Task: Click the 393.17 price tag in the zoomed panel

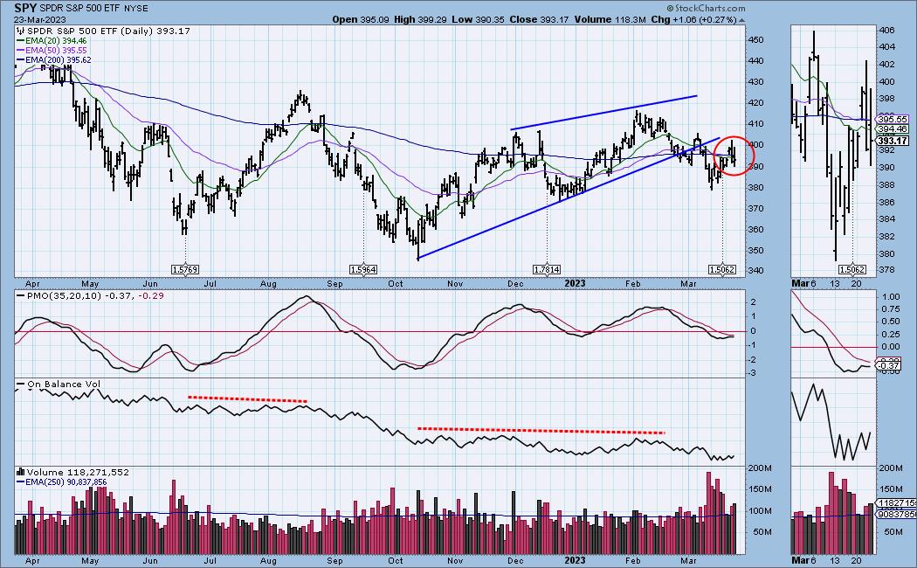Action: 893,141
